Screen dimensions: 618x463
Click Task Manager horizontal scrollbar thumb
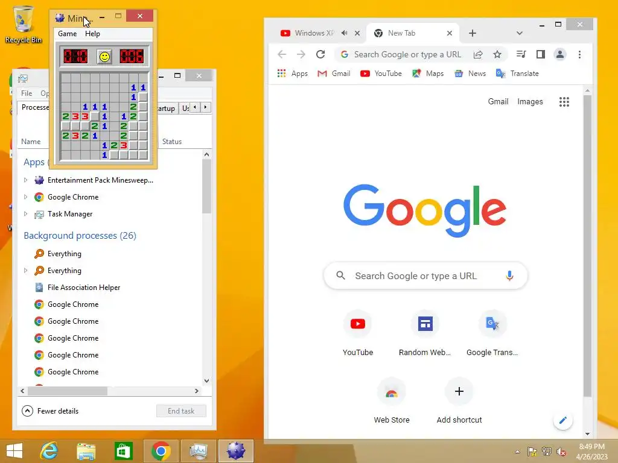click(x=68, y=391)
